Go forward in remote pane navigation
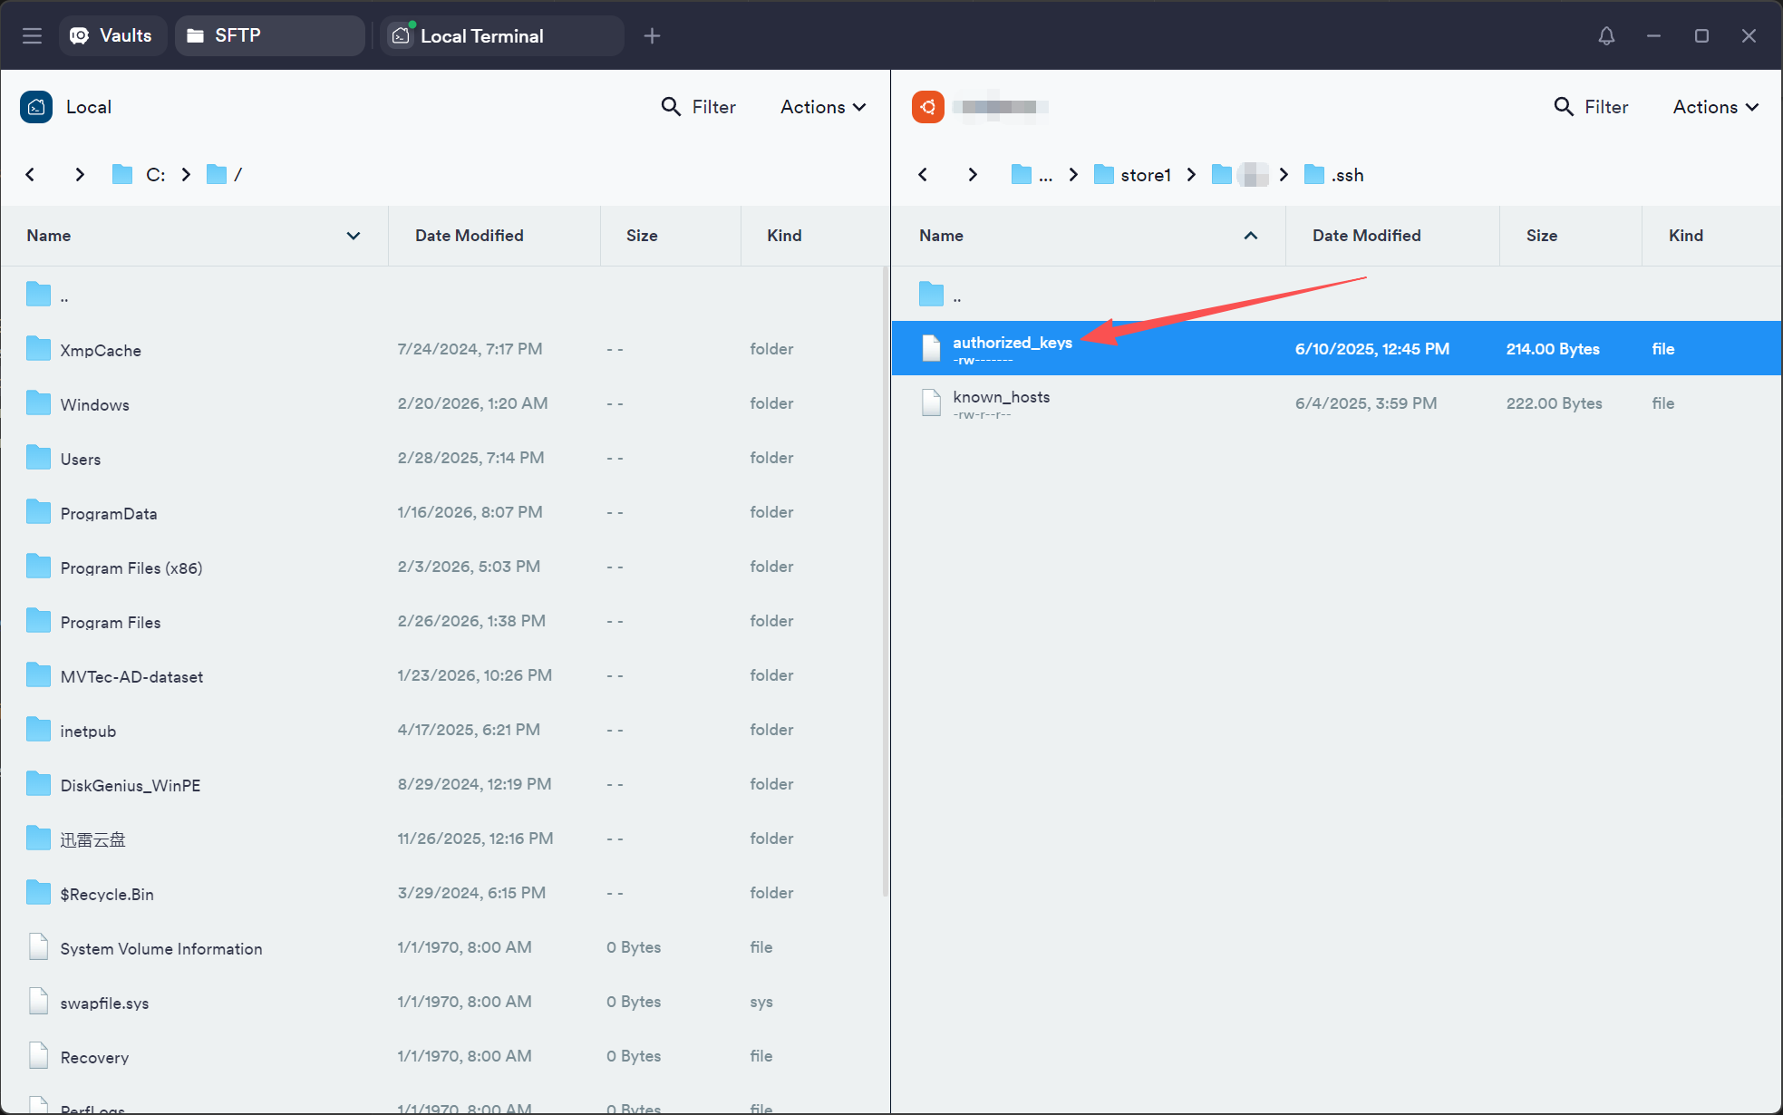The height and width of the screenshot is (1115, 1783). 973,174
